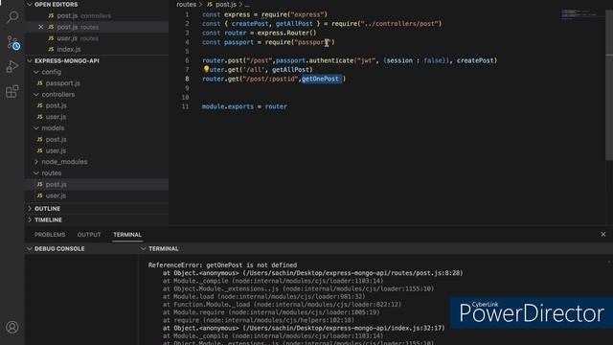Open user.js under models folder

(x=97, y=150)
